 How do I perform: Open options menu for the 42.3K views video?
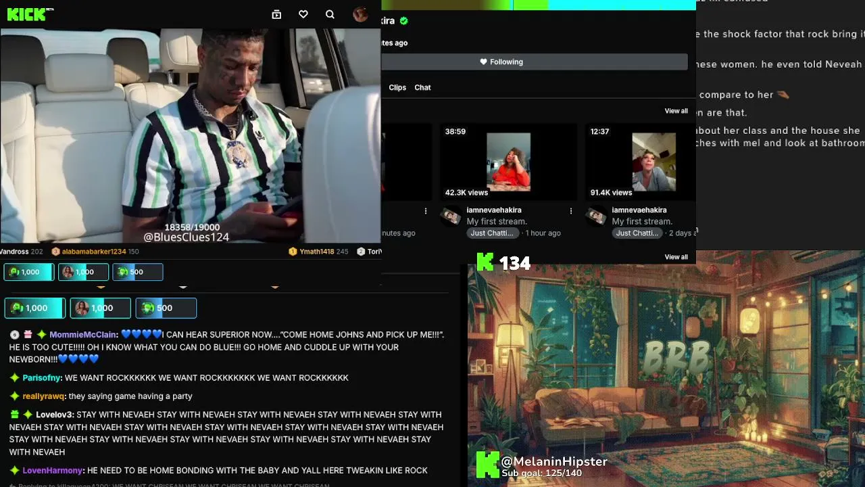click(571, 211)
